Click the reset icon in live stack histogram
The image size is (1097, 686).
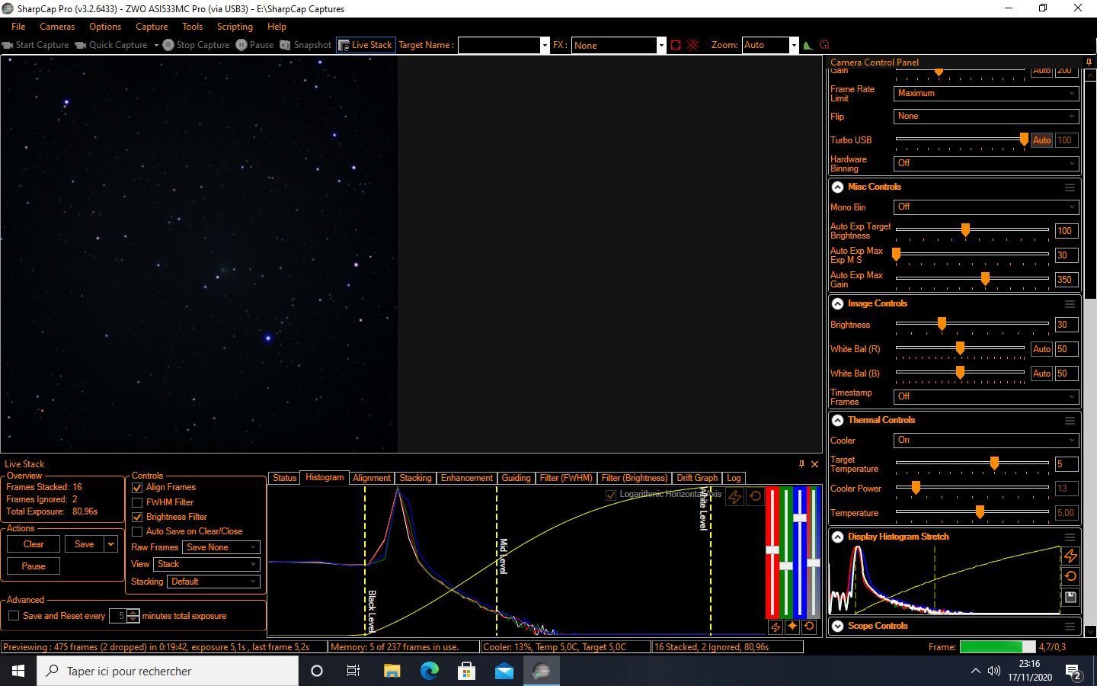[755, 496]
